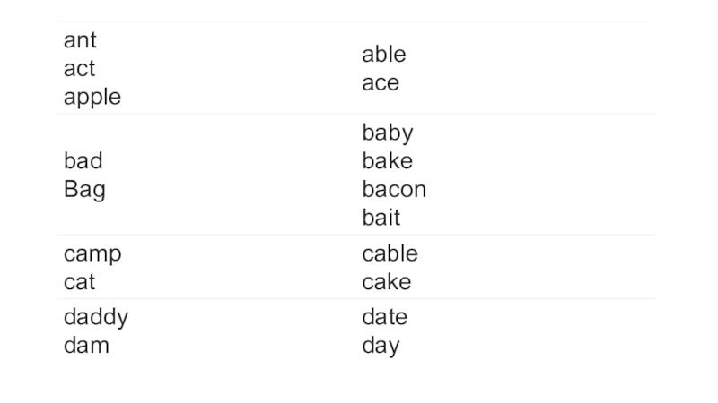Click the word "cat"
718x403 pixels.
point(79,282)
